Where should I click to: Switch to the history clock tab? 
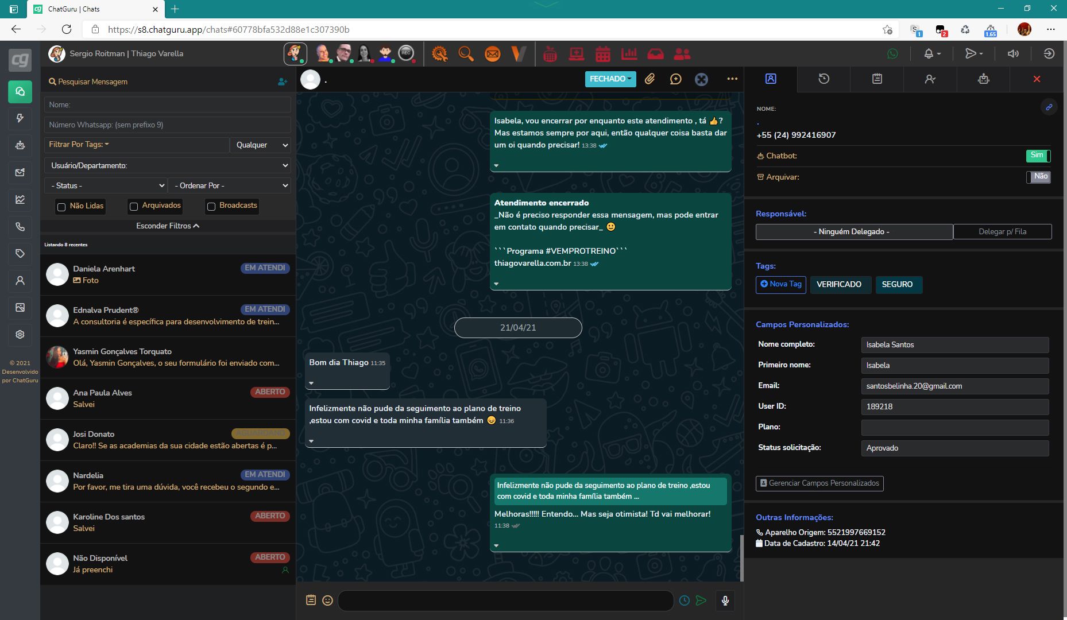point(824,79)
